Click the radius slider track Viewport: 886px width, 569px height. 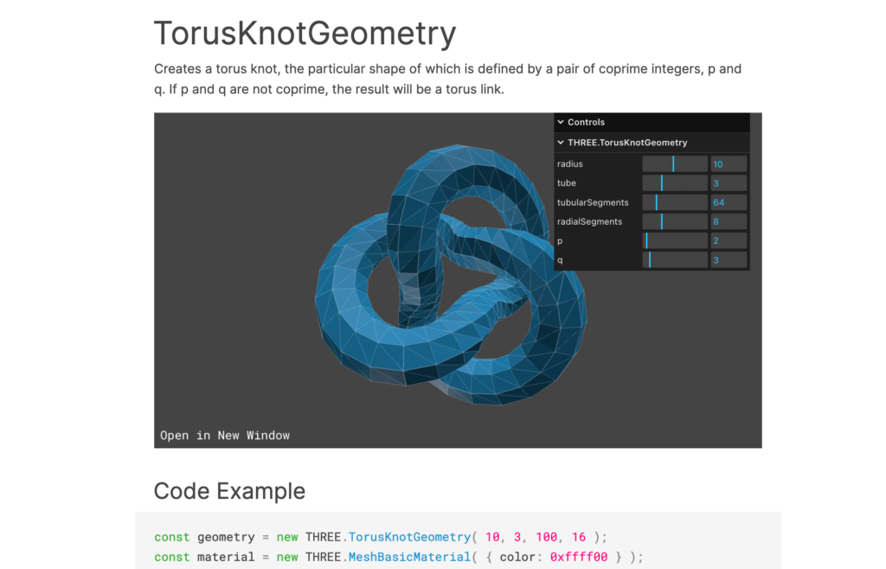(x=675, y=164)
